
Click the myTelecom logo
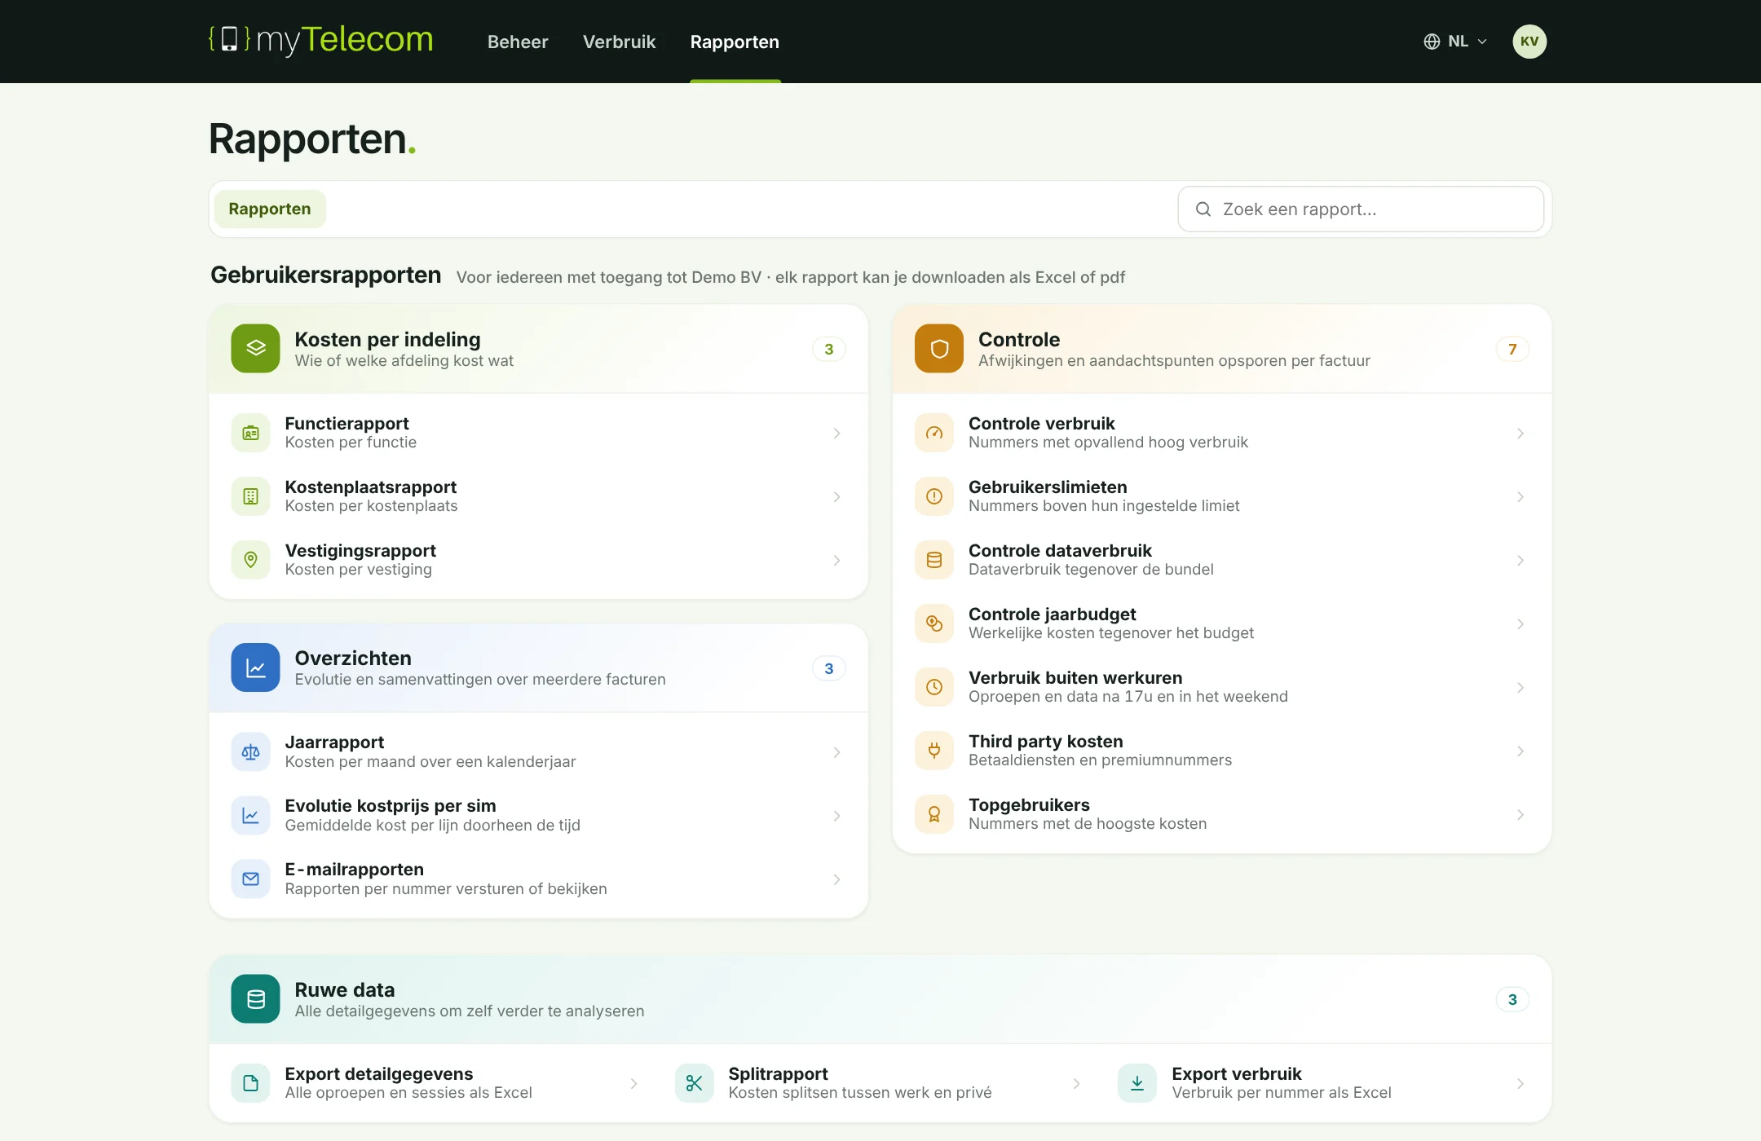tap(320, 40)
